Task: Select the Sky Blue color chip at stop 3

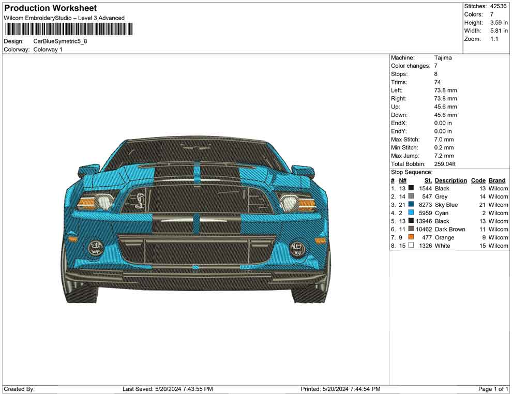Action: tap(411, 205)
